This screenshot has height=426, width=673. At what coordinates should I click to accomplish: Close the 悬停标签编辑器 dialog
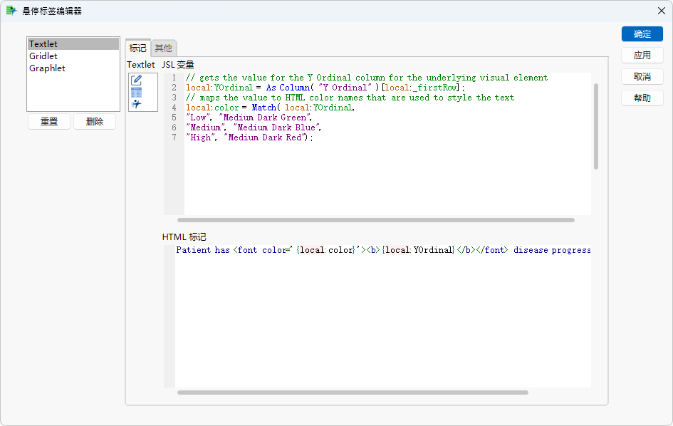point(662,11)
